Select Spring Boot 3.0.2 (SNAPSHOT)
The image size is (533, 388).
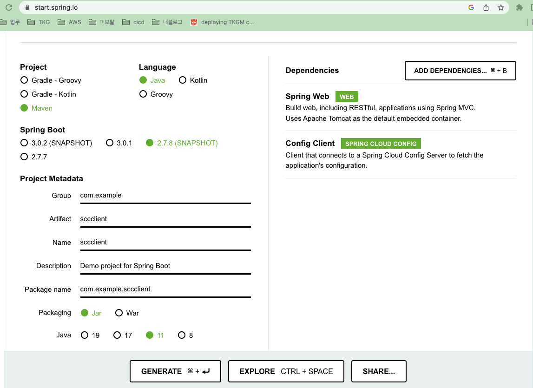tap(56, 143)
